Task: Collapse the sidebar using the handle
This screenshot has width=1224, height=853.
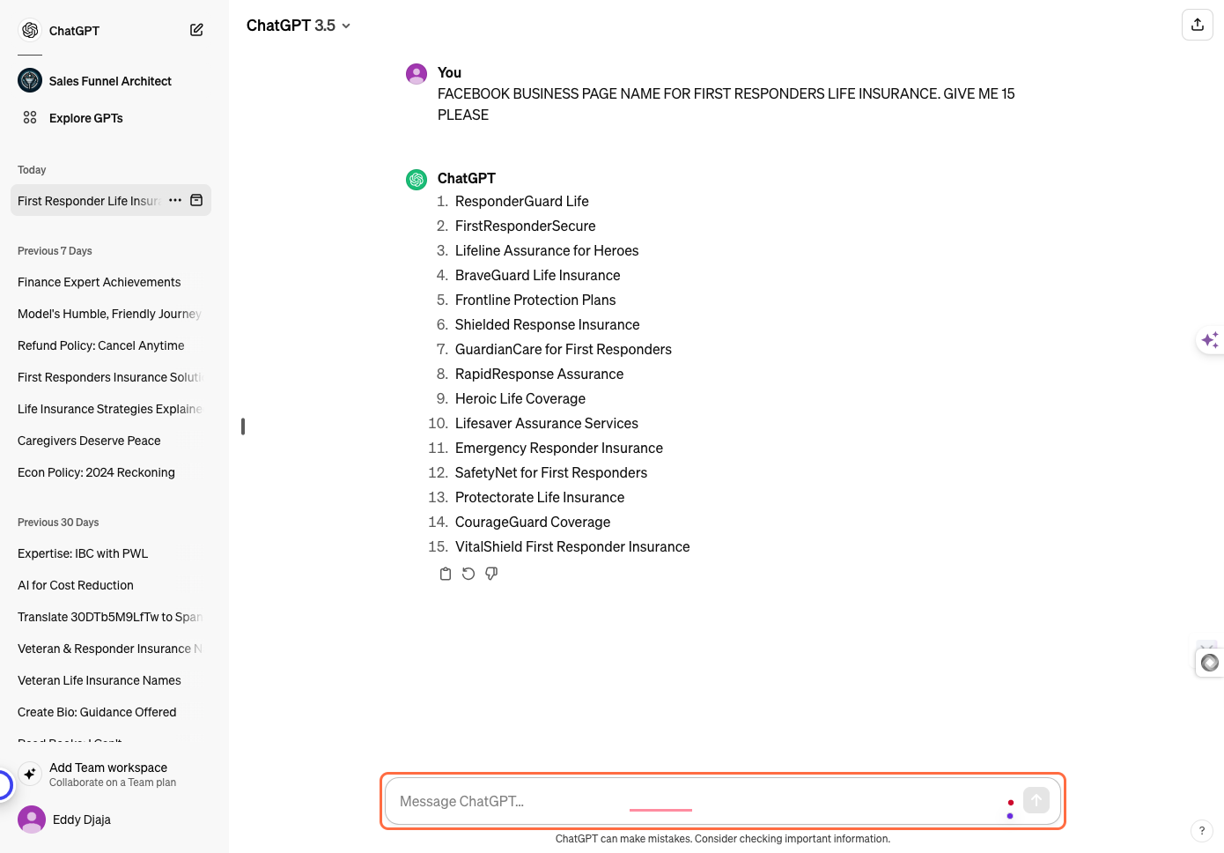Action: coord(243,426)
